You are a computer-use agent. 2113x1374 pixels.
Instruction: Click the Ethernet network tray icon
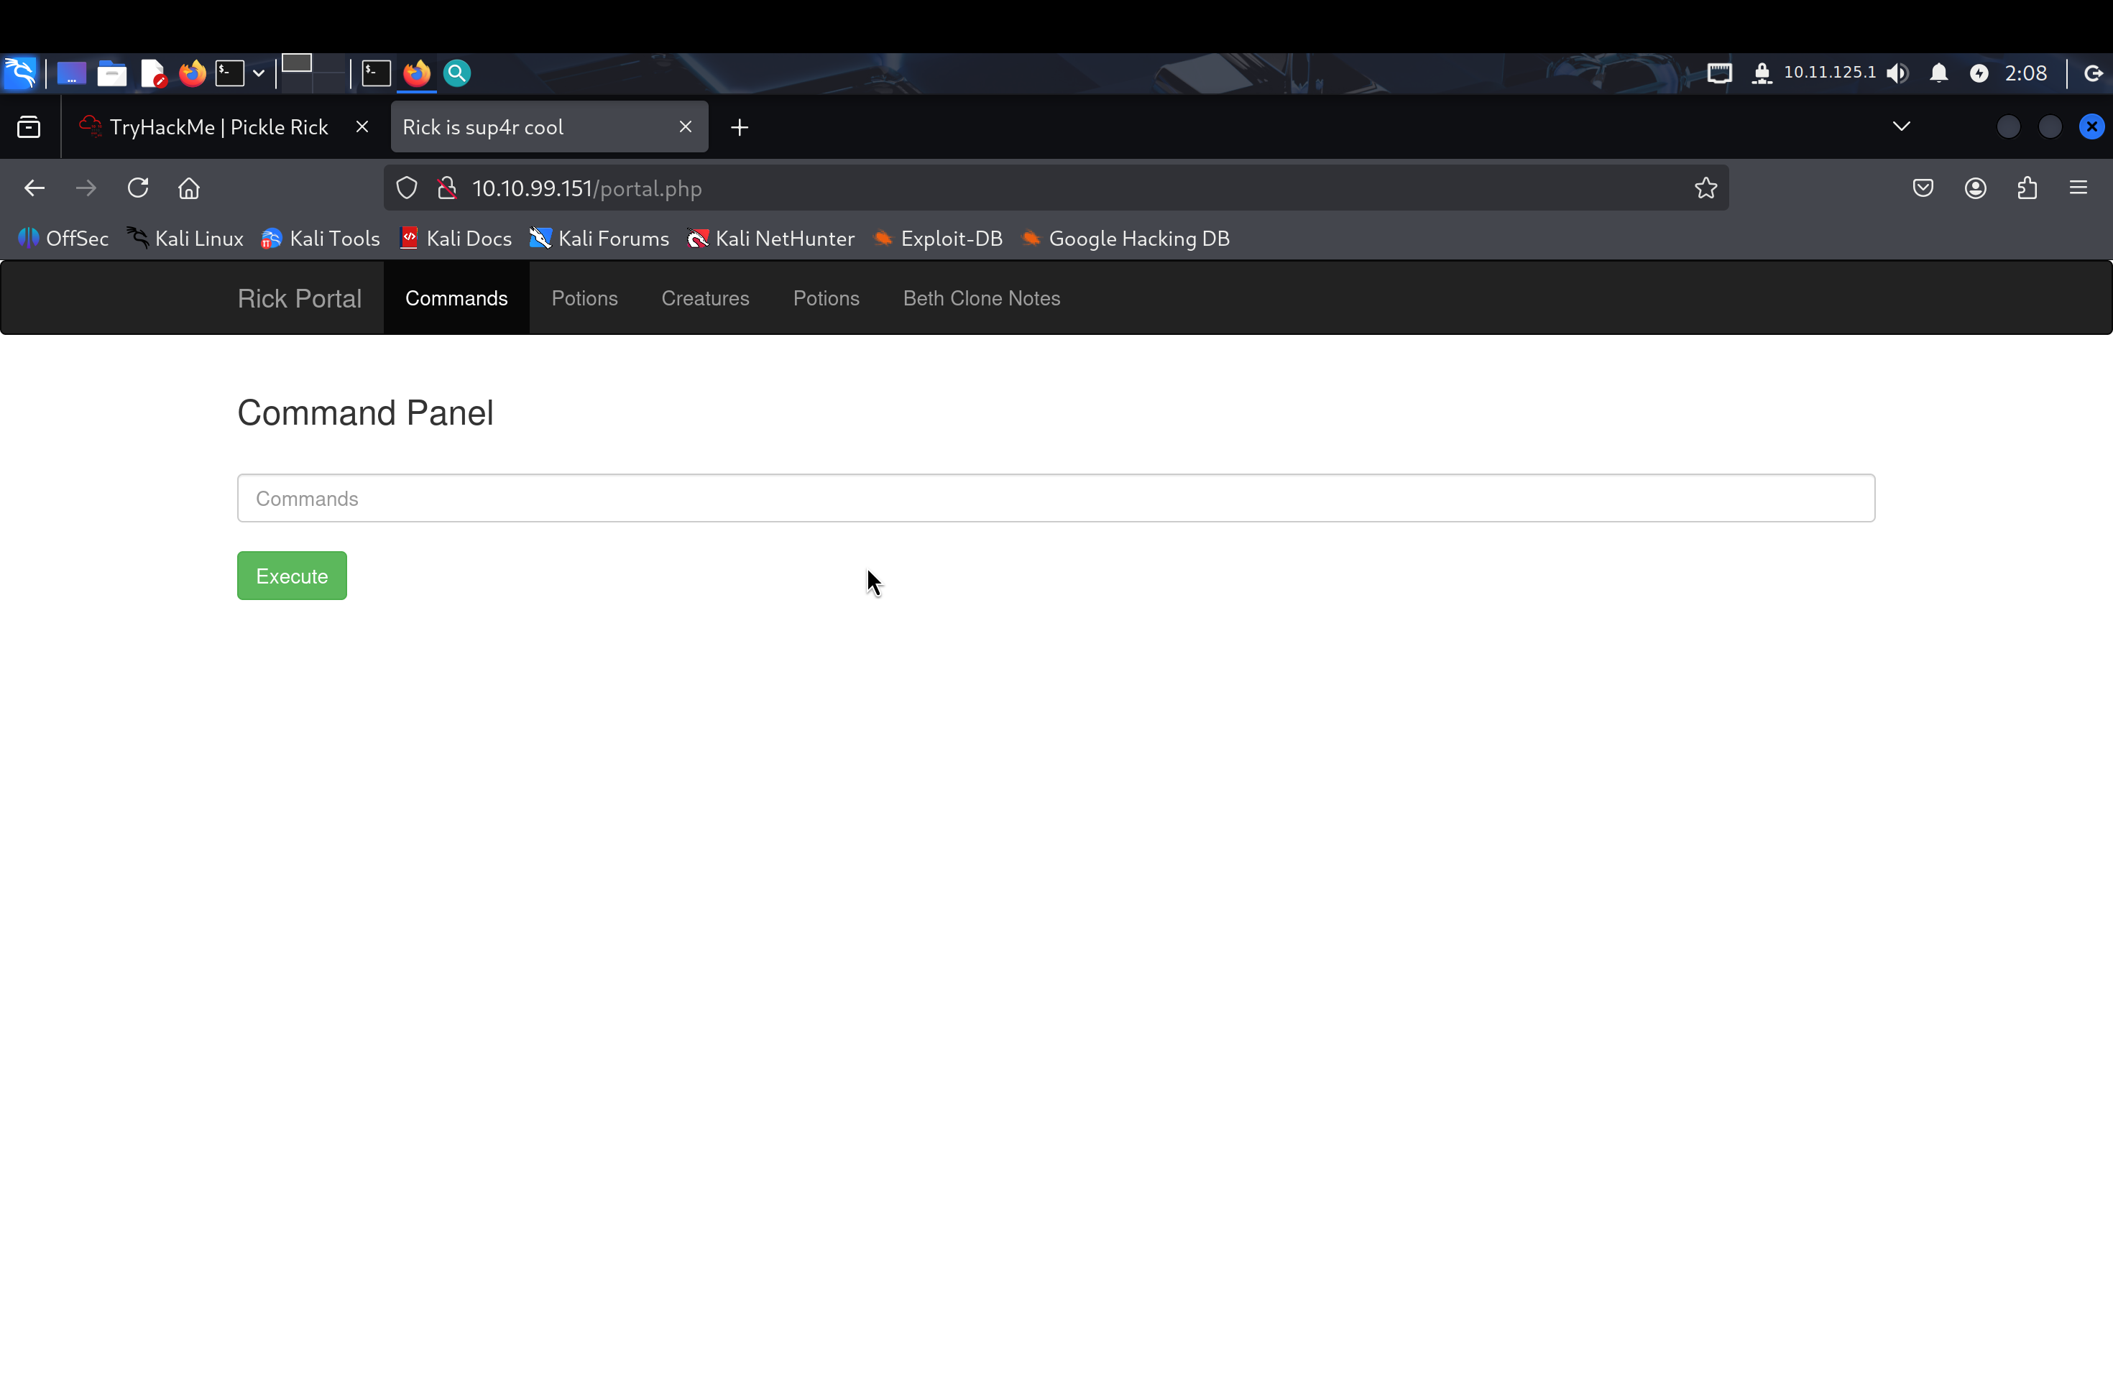(1719, 73)
